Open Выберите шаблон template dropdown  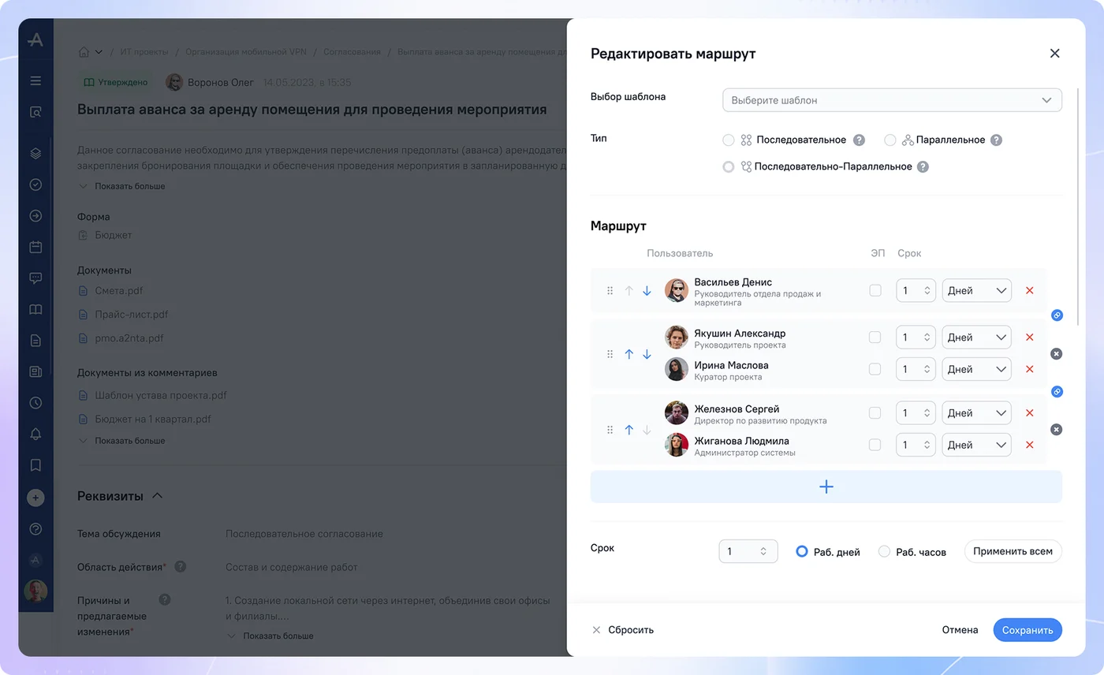click(892, 100)
